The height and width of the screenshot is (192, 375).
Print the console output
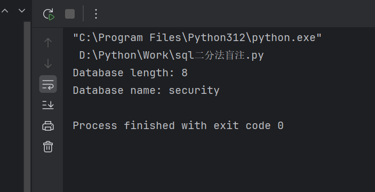point(48,126)
